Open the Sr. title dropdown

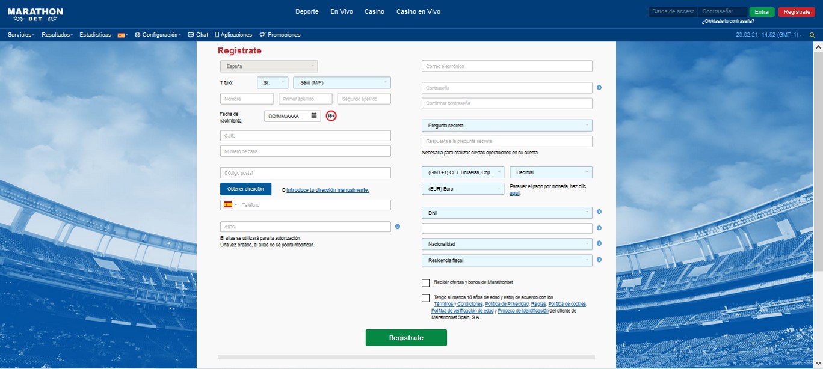point(272,82)
